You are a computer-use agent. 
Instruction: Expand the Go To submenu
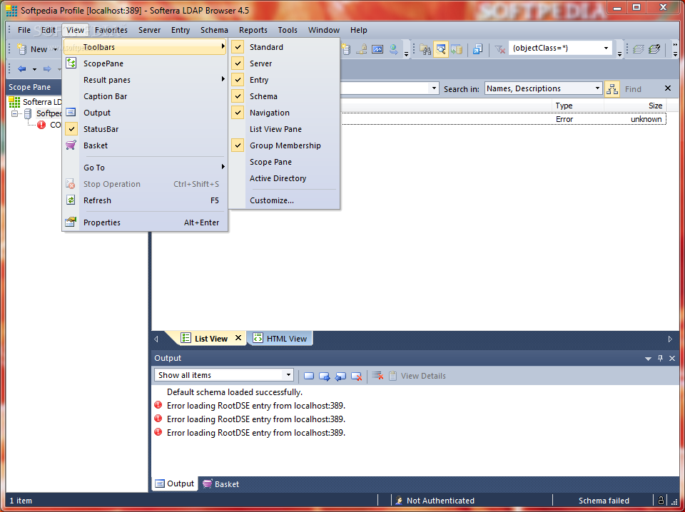[145, 168]
